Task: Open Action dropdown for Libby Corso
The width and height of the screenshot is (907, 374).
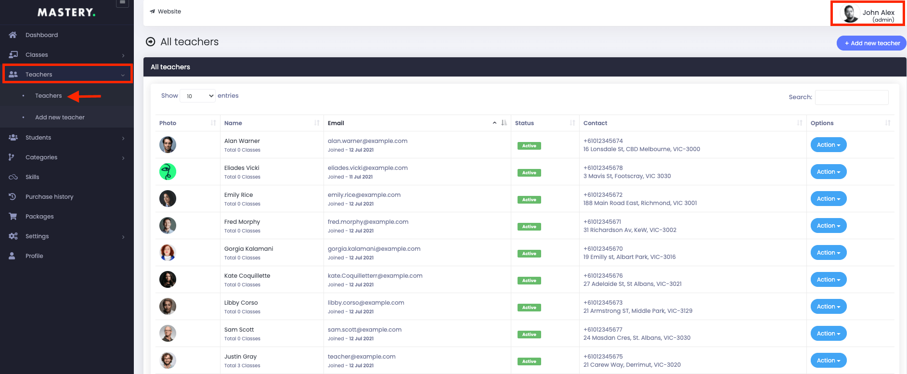Action: (829, 307)
